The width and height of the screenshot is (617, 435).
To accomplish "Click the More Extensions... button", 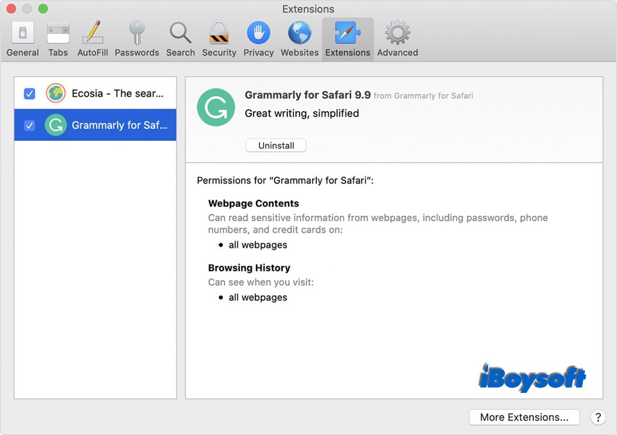I will coord(524,417).
